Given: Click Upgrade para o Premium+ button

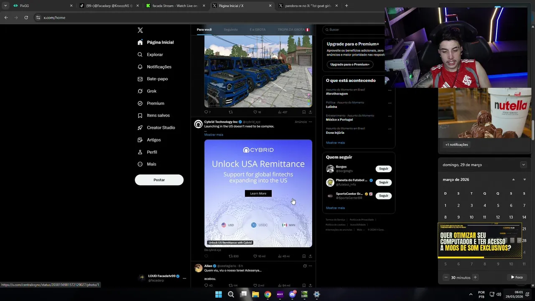Looking at the screenshot, I should 350,64.
